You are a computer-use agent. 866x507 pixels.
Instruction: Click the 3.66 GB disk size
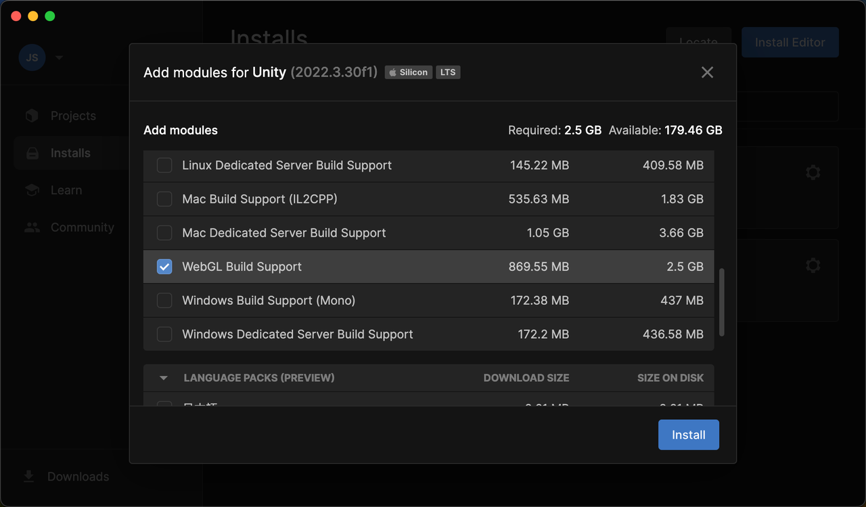pos(681,233)
